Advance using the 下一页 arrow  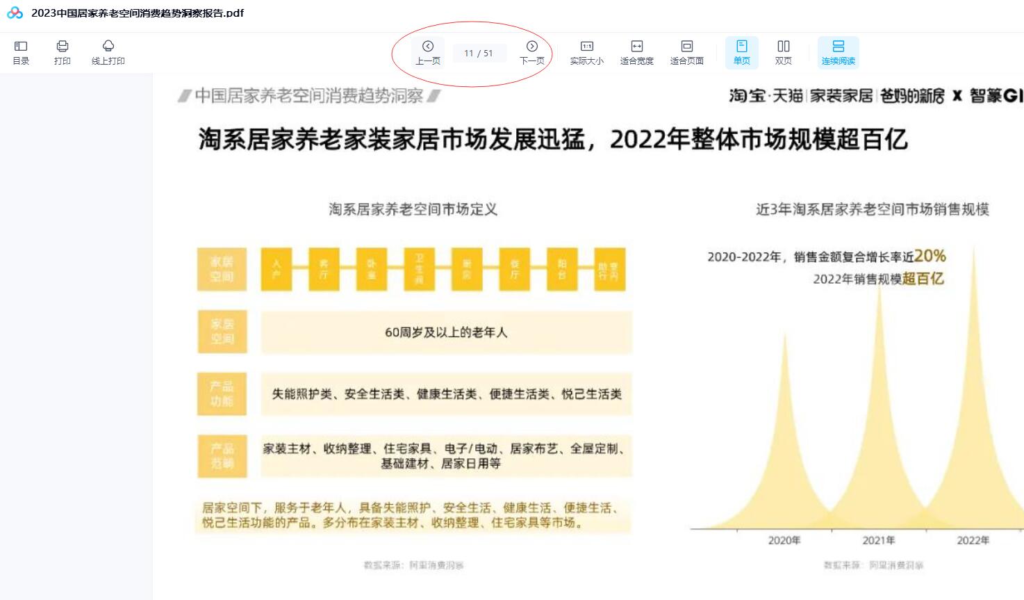532,52
